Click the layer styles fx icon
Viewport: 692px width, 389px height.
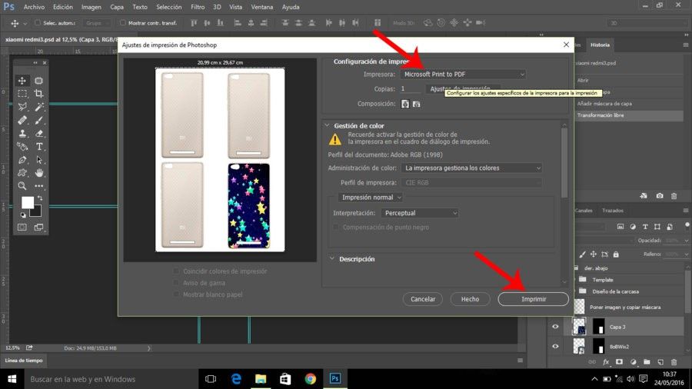tap(606, 362)
